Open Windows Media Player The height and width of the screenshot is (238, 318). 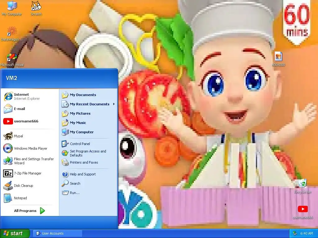pyautogui.click(x=30, y=148)
